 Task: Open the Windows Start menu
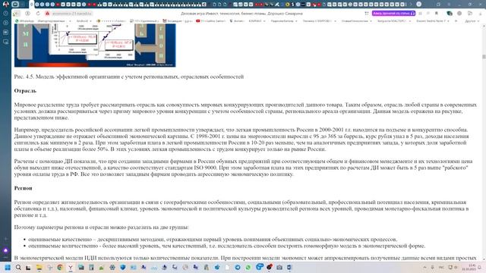point(8,268)
